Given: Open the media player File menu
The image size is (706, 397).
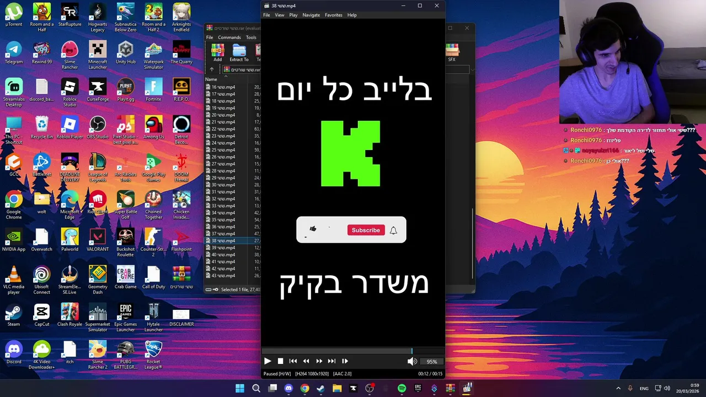Looking at the screenshot, I should [266, 15].
